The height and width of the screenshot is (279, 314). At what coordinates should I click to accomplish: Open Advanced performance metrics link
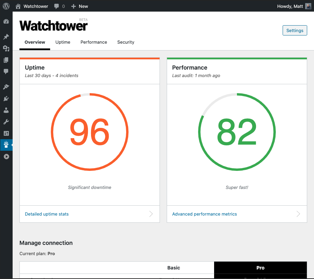[205, 214]
